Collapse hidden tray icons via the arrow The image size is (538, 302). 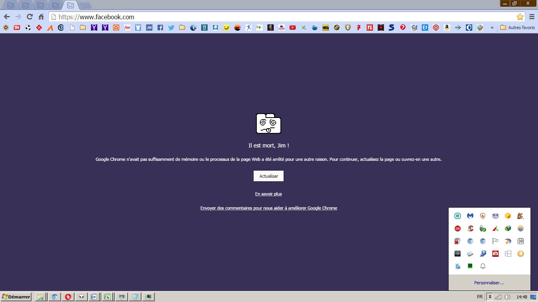[490, 297]
